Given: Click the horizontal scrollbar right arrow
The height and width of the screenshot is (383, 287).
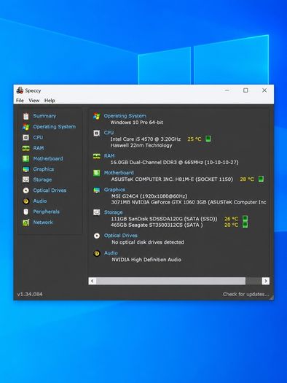Looking at the screenshot, I should pos(266,281).
